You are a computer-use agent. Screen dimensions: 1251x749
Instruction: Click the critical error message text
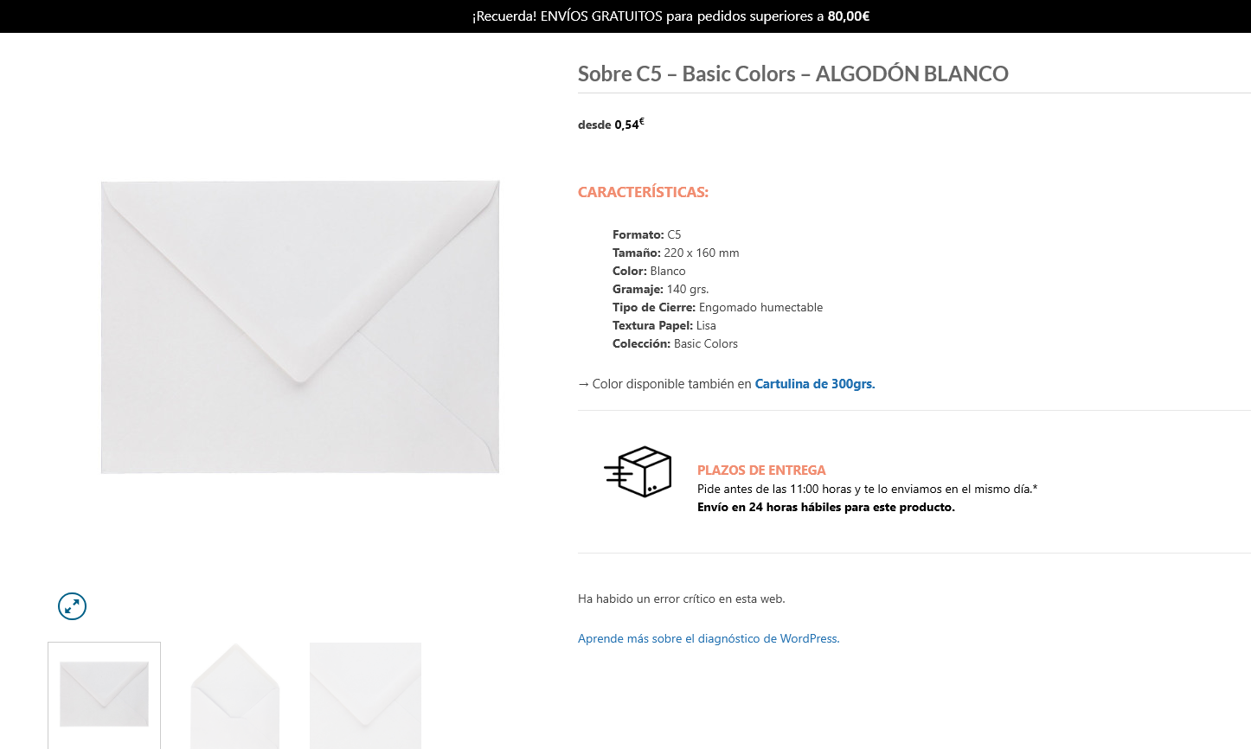[x=682, y=599]
